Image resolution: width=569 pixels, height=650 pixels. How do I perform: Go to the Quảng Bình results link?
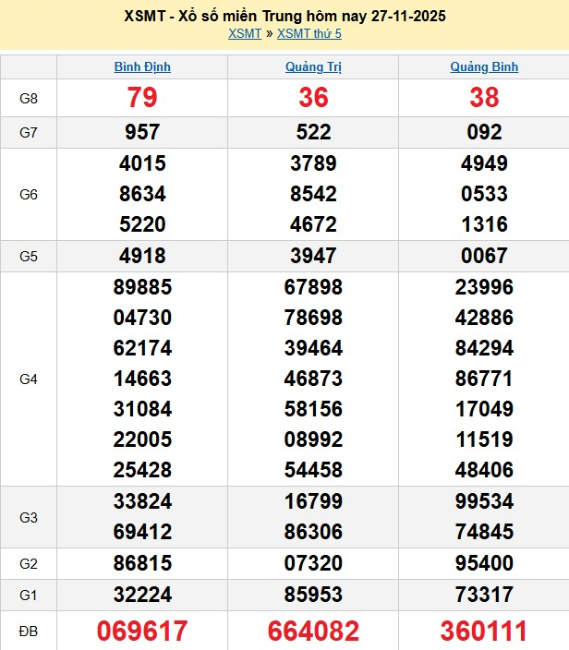pyautogui.click(x=484, y=67)
